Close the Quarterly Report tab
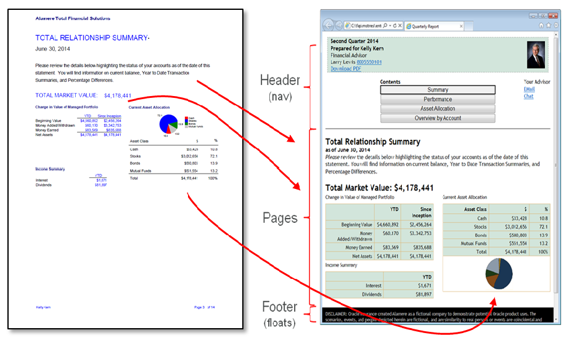Screen dimensions: 564x338 (461, 26)
